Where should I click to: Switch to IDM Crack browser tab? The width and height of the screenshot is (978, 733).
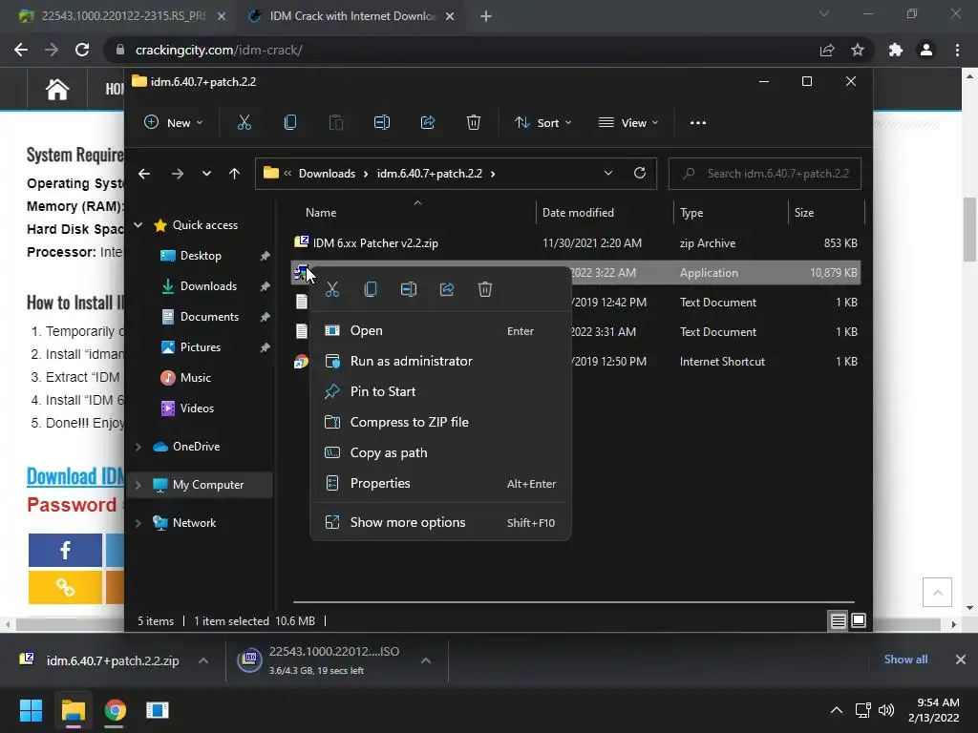click(352, 16)
